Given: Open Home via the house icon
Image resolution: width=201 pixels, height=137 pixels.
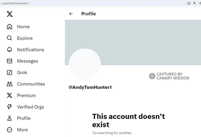Looking at the screenshot, I should click(x=10, y=27).
